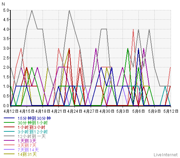Click the 3.5 y-axis value
The image size is (180, 158).
pyautogui.click(x=6, y=39)
